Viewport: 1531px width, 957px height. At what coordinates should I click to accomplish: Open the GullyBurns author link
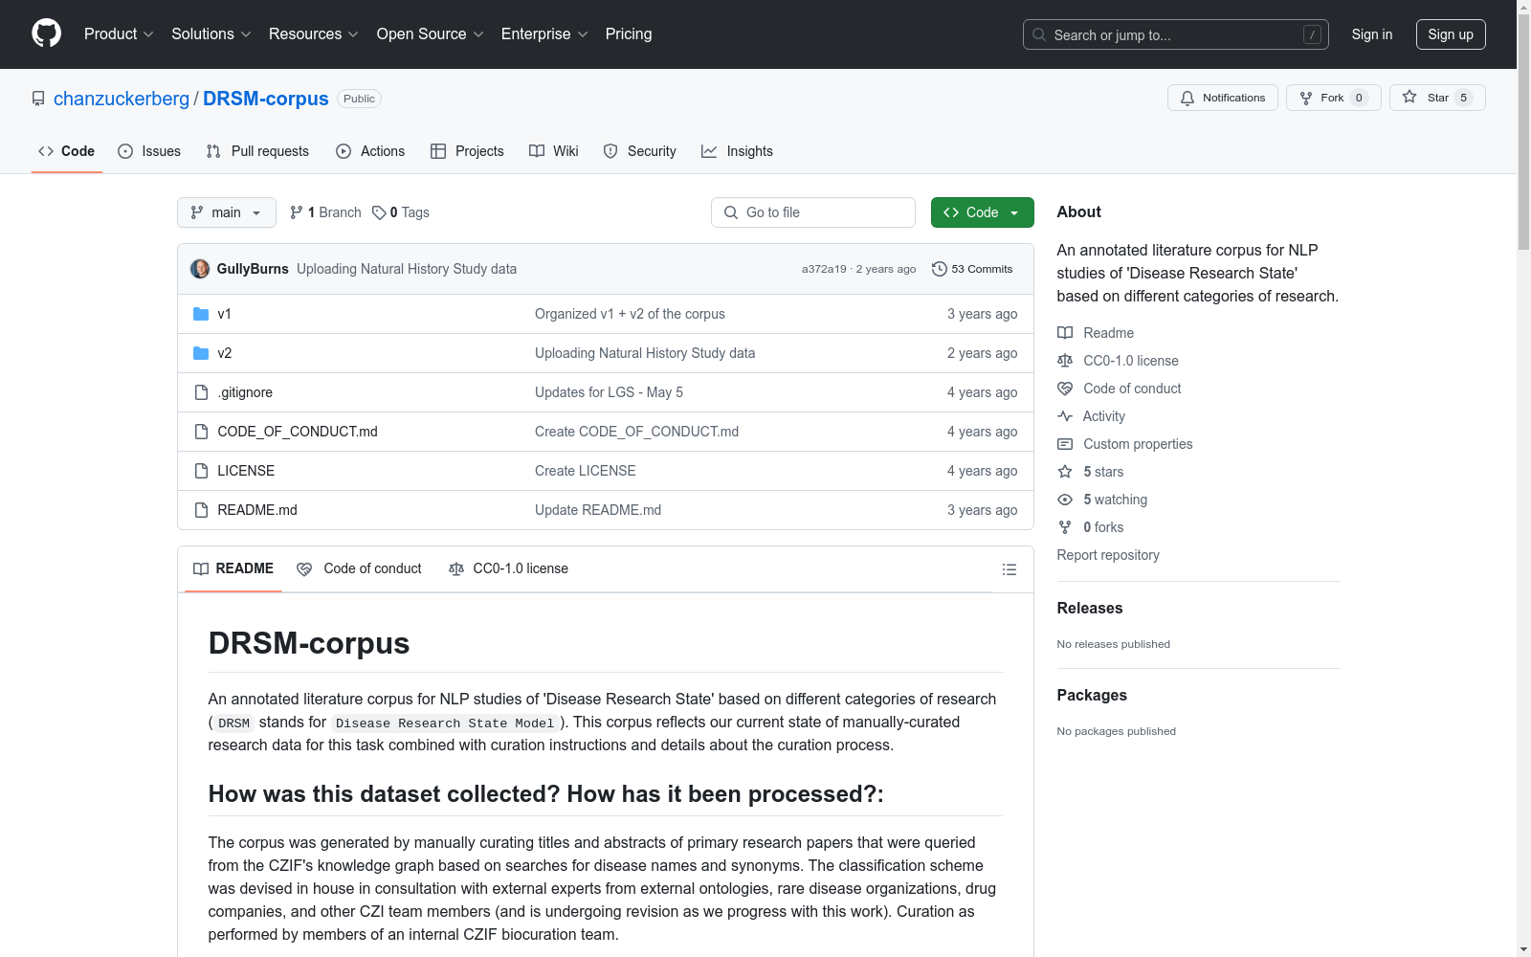point(253,269)
